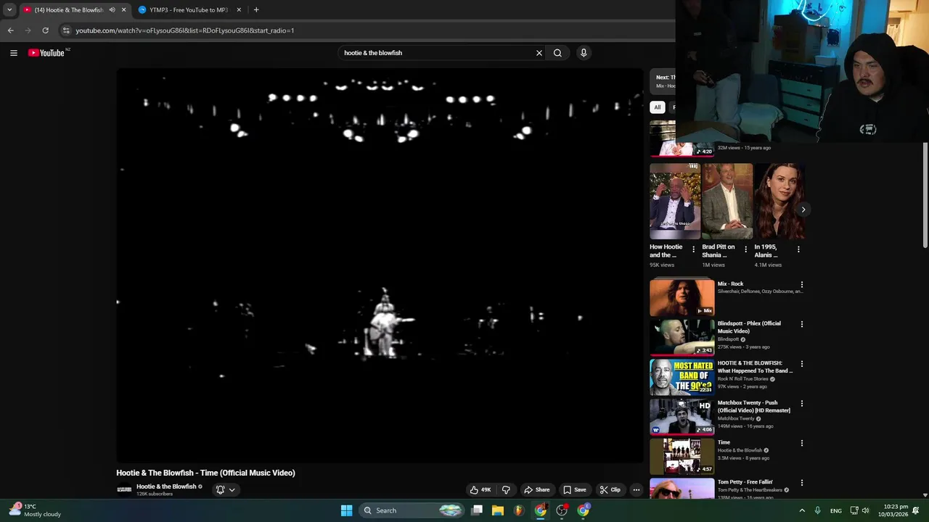Click the 126K subscribers text
Screen dimensions: 929x522
tap(155, 494)
